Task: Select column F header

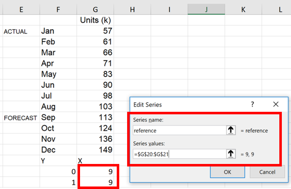Action: point(58,9)
